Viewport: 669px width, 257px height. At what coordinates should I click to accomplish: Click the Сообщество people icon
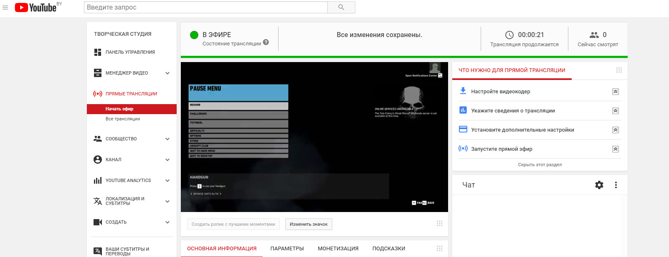click(98, 139)
